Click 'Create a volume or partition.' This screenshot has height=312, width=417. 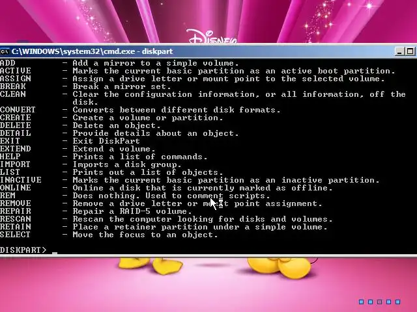coord(148,118)
